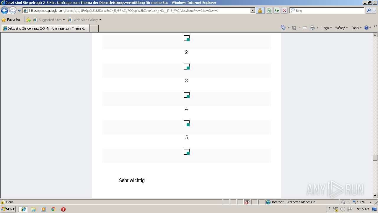This screenshot has width=378, height=213.
Task: Click the browser Forward arrow button
Action: (x=13, y=11)
